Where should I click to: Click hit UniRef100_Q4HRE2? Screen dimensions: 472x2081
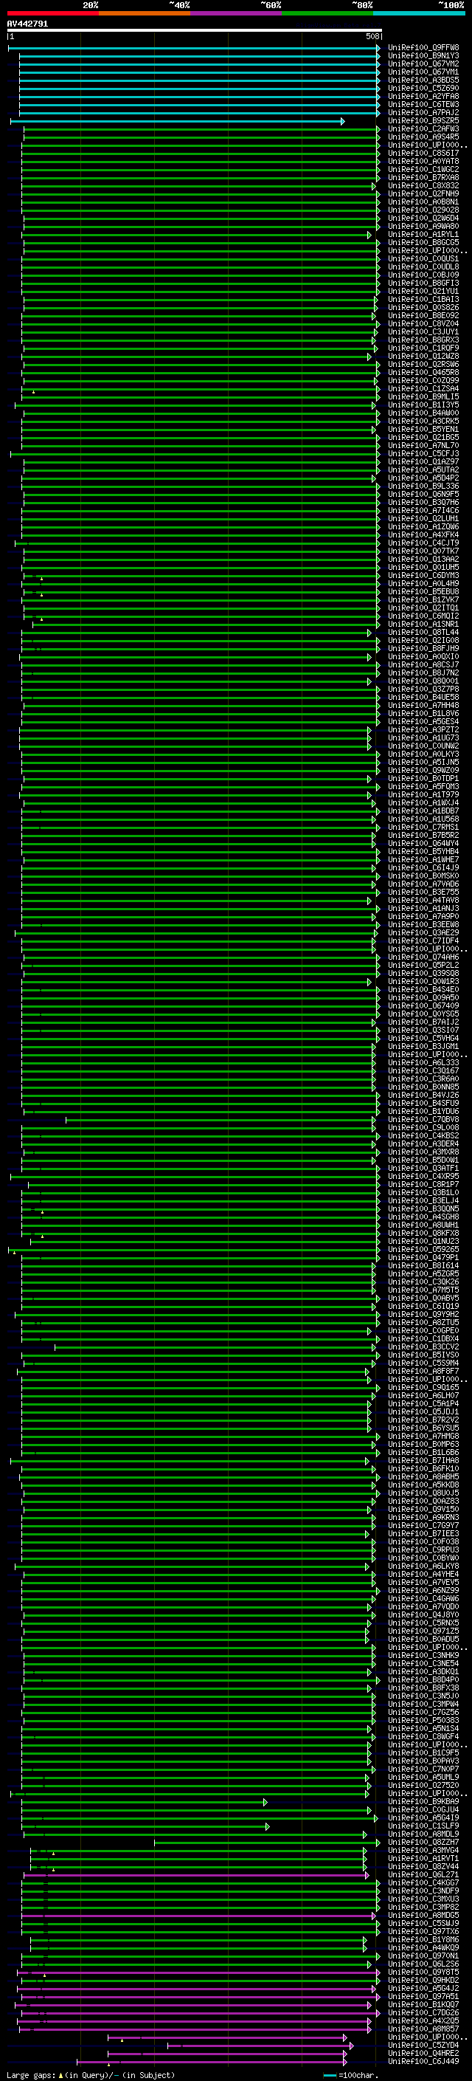(x=423, y=2053)
